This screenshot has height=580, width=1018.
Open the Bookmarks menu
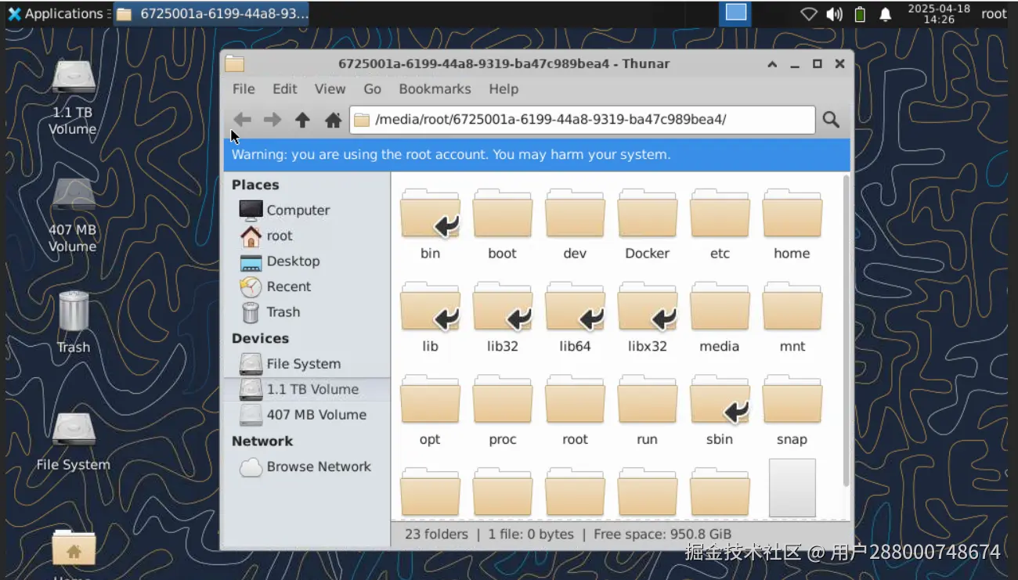(x=435, y=88)
